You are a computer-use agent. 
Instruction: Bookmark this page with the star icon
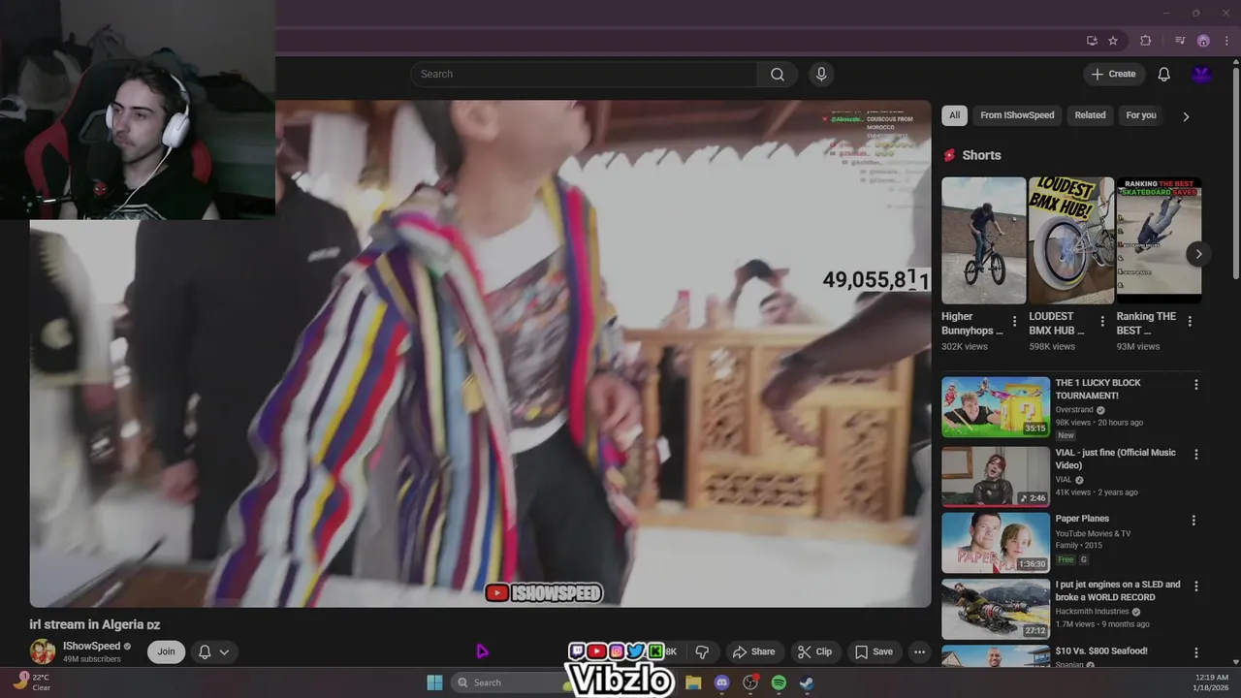tap(1113, 41)
